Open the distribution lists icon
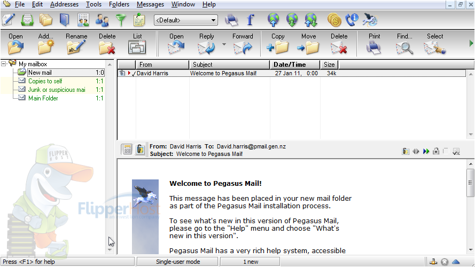This screenshot has width=475, height=267. (x=83, y=20)
